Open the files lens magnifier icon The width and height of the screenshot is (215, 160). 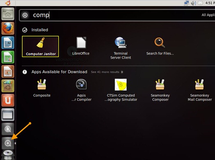8,129
